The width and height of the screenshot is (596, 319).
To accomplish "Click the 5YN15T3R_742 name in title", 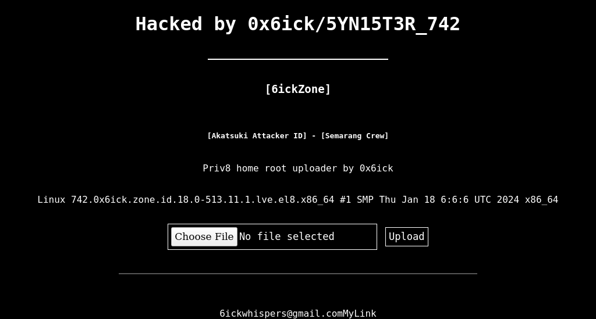I will pyautogui.click(x=393, y=24).
